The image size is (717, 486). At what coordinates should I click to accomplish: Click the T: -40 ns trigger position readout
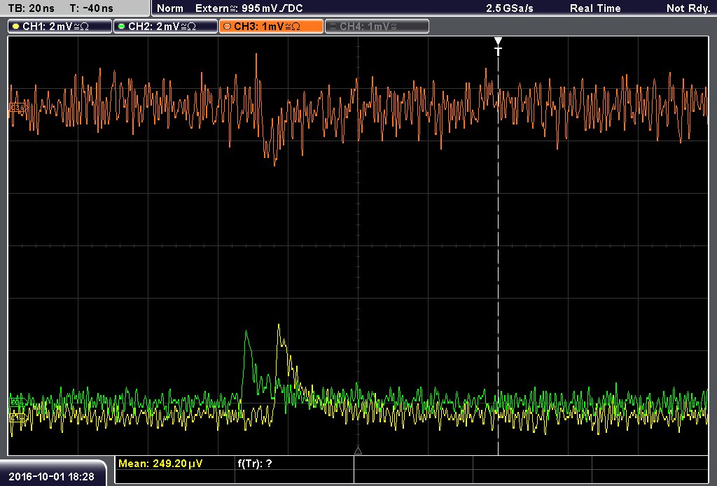tap(92, 8)
